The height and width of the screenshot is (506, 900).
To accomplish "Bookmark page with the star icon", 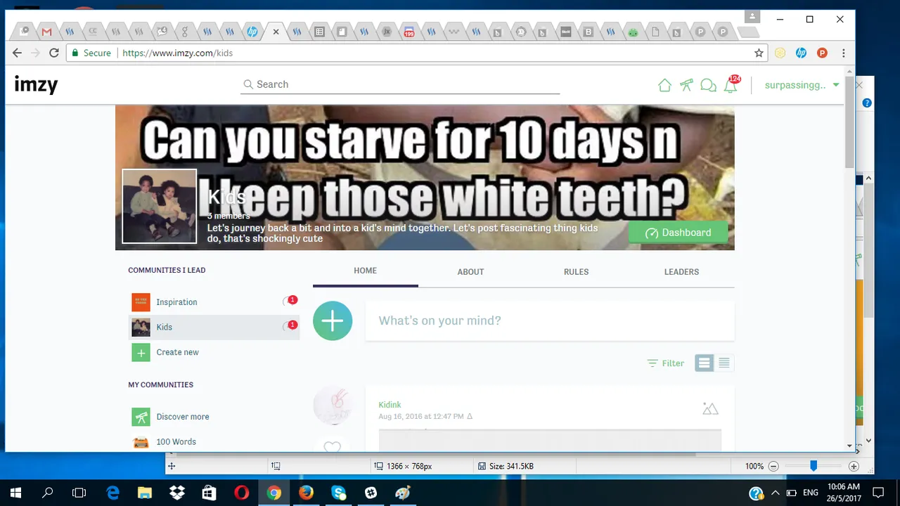I will click(x=759, y=53).
